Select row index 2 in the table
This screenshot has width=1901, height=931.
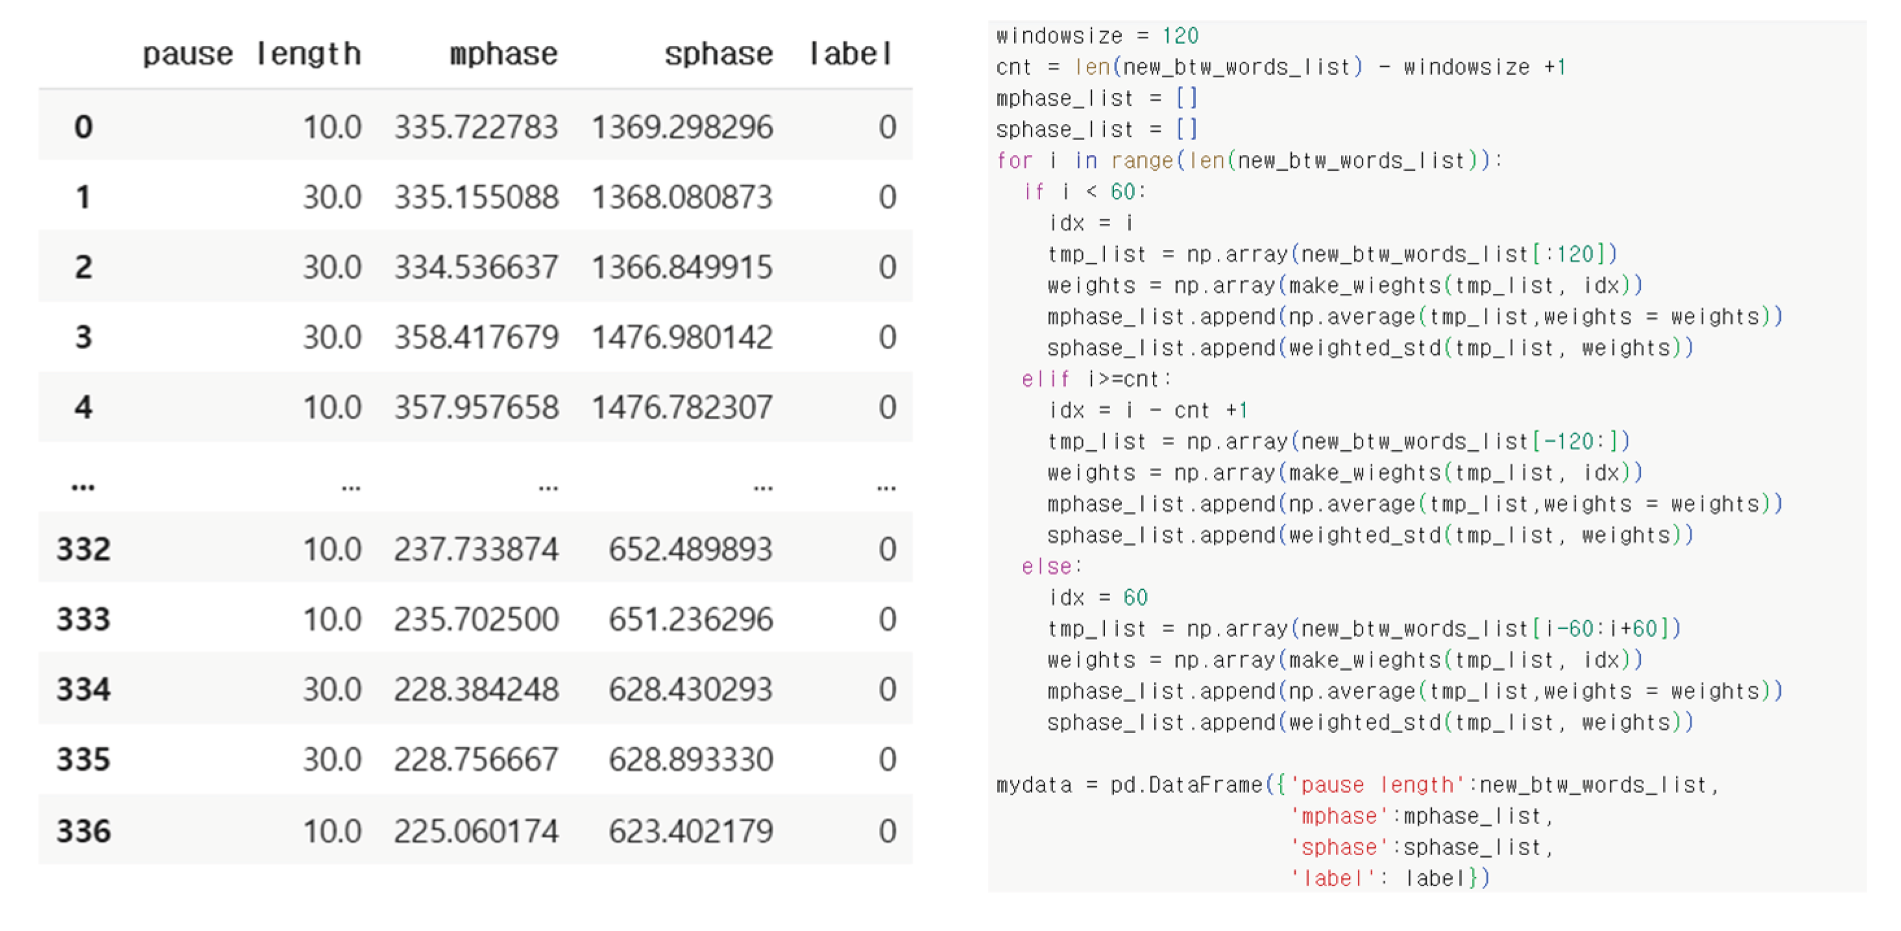coord(84,267)
